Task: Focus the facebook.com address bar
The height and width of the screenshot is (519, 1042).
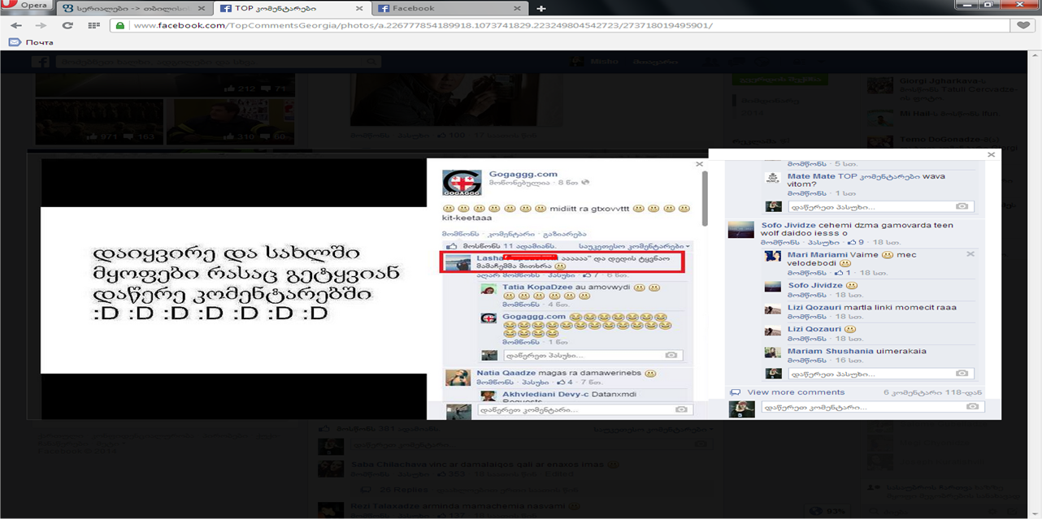Action: (x=561, y=25)
